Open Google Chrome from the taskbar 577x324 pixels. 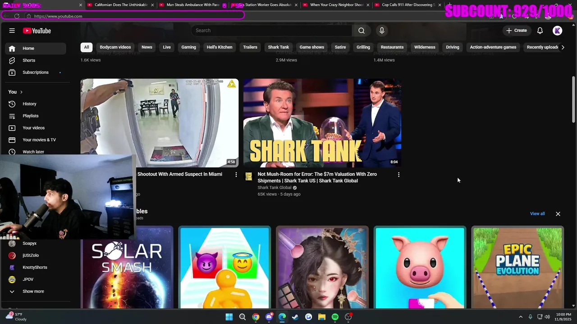click(256, 317)
